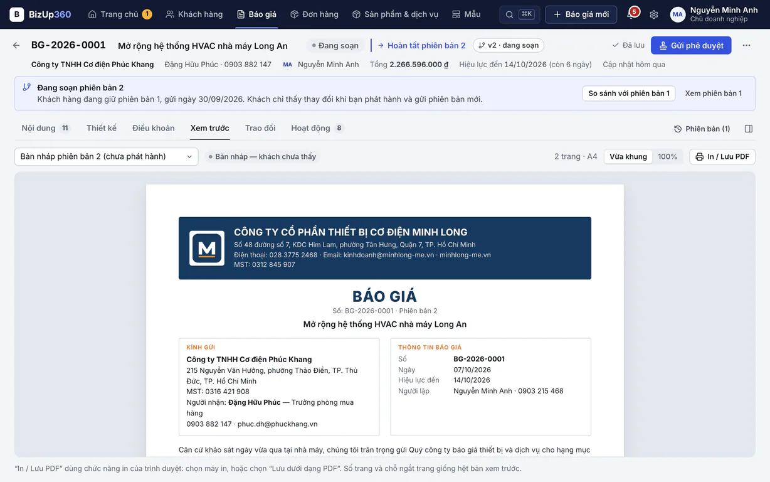Open the v2 · đang soạn version chip

(509, 45)
